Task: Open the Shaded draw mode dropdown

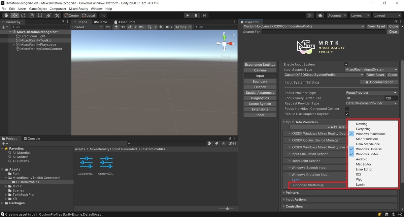Action: [x=87, y=27]
